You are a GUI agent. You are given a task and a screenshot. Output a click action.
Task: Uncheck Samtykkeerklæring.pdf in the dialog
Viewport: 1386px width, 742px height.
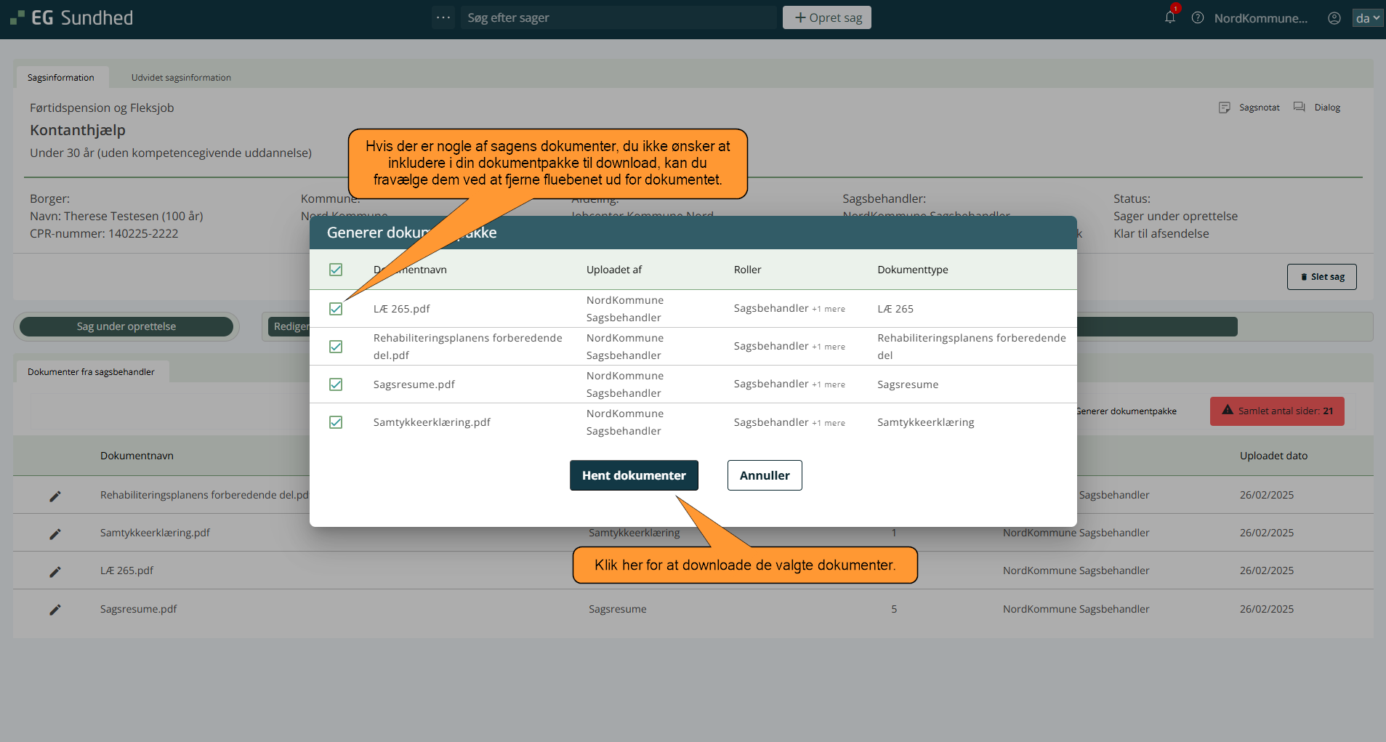(336, 422)
